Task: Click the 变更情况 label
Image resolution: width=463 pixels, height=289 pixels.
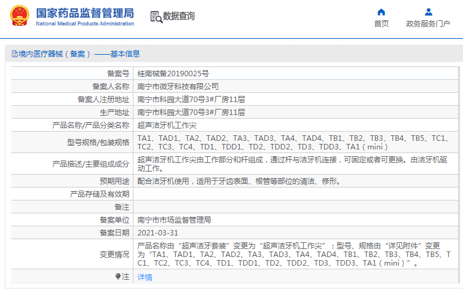Action: coord(114,254)
